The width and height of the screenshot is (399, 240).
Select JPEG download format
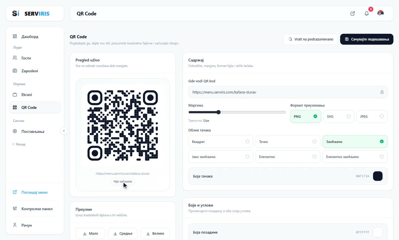[x=372, y=116]
